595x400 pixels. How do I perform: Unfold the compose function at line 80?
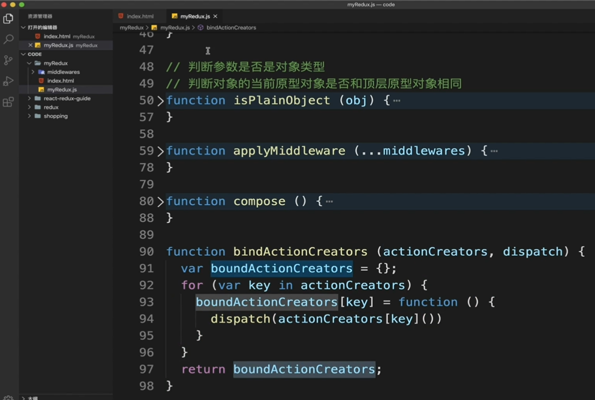[160, 202]
